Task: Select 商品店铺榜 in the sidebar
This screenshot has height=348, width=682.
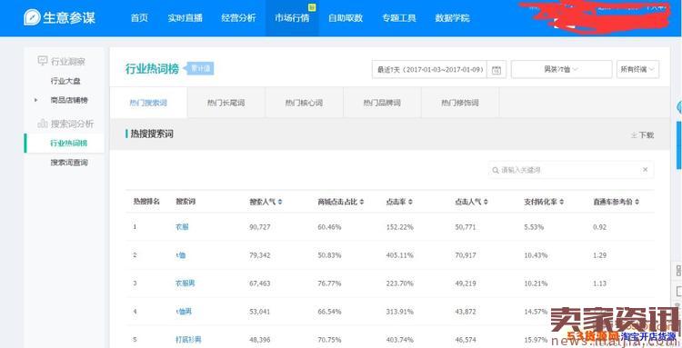Action: coord(69,100)
